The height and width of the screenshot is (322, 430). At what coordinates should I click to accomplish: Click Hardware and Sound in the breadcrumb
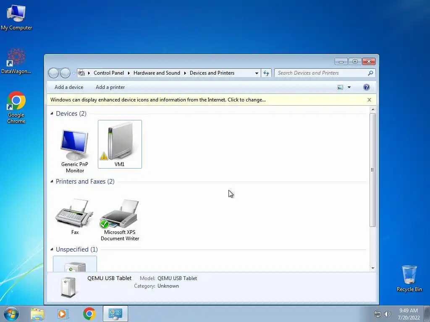157,73
